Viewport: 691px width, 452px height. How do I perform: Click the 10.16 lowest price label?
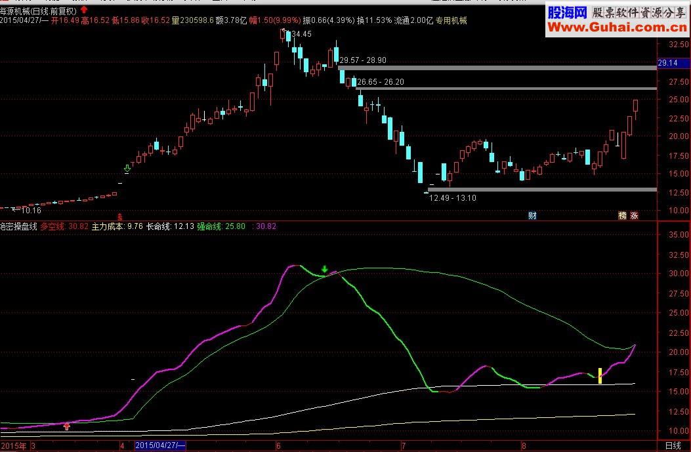tap(31, 210)
